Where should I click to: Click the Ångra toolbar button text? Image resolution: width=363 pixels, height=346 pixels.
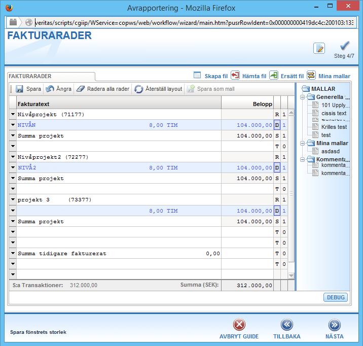pyautogui.click(x=64, y=89)
